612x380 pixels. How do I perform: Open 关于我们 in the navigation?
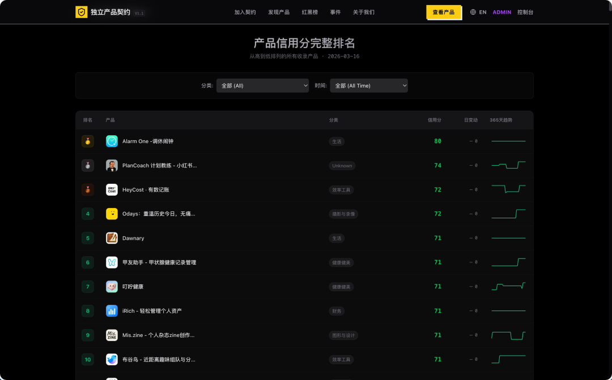pos(363,12)
